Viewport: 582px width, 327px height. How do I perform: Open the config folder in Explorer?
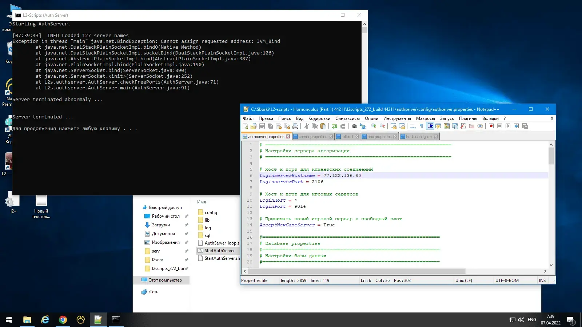coord(211,213)
